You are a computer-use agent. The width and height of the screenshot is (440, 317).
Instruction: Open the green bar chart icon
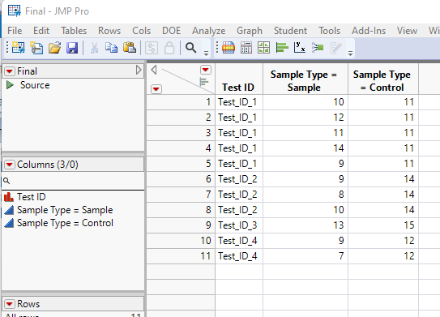282,48
